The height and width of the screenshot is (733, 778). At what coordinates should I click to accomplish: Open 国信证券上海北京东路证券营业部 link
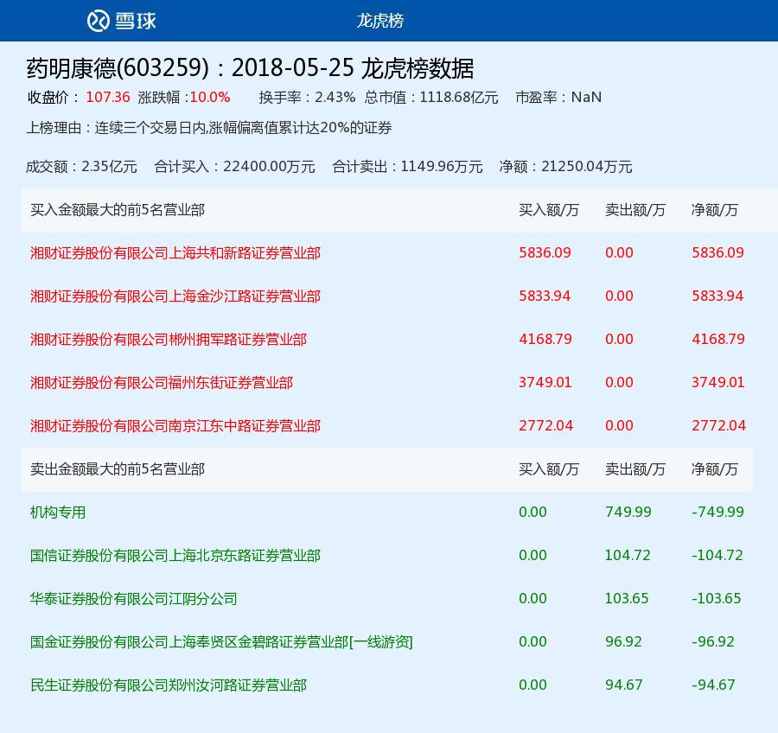(175, 555)
